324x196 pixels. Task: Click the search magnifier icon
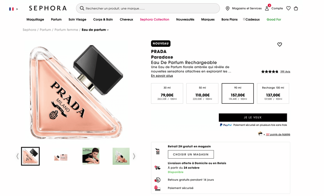(82, 8)
